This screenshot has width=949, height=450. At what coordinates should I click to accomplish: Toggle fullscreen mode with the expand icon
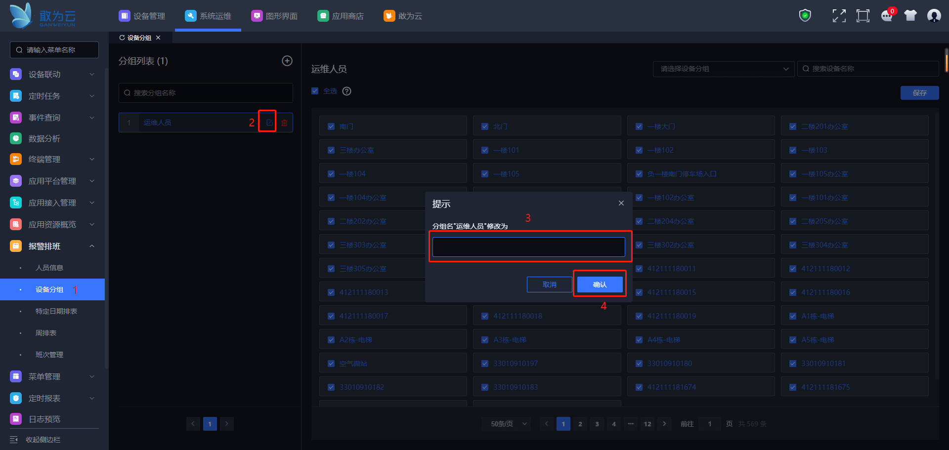(x=839, y=16)
